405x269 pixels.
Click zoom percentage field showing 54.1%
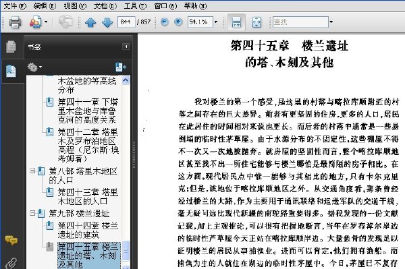point(200,22)
